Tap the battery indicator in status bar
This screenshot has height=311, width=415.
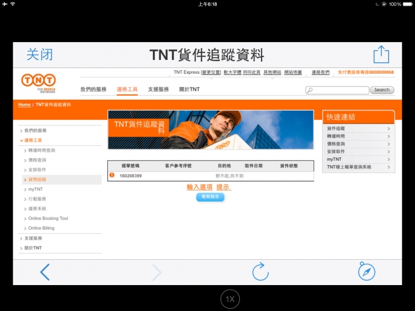point(408,4)
